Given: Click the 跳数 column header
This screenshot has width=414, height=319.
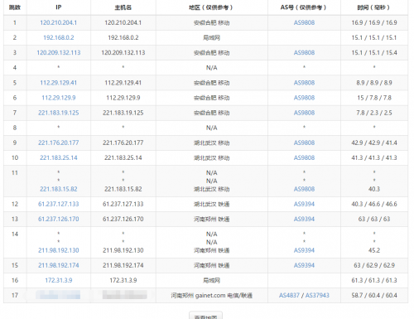Looking at the screenshot, I should 15,7.
